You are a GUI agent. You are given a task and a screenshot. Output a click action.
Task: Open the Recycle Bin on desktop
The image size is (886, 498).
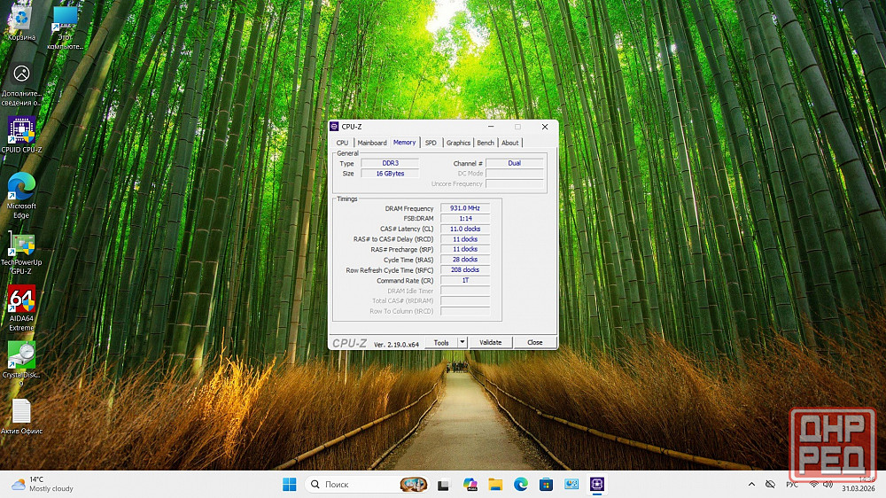(x=21, y=19)
